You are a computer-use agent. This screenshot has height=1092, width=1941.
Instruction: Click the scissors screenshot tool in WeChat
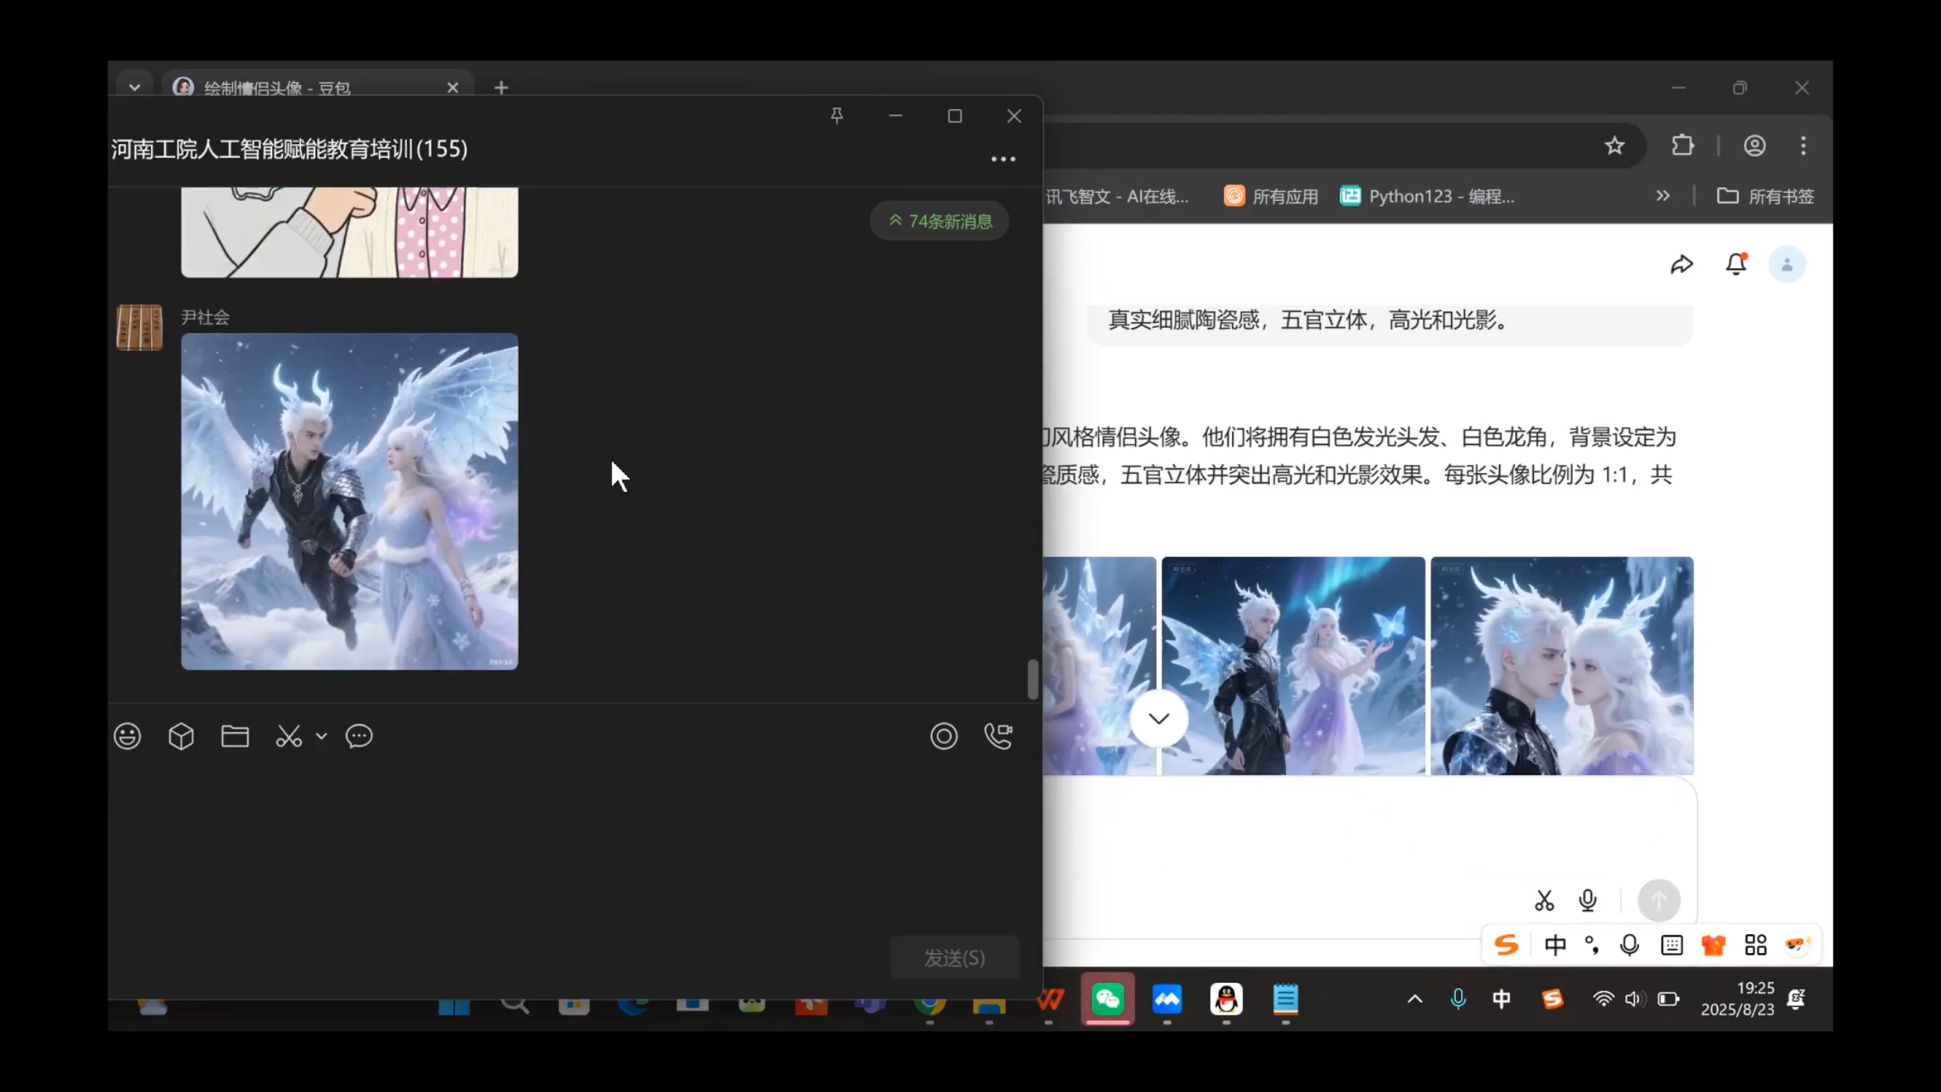(289, 736)
